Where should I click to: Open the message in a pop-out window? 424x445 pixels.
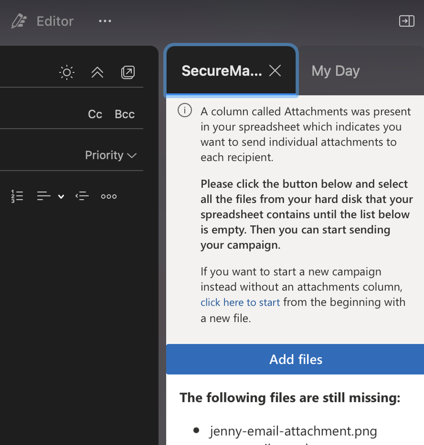[128, 72]
